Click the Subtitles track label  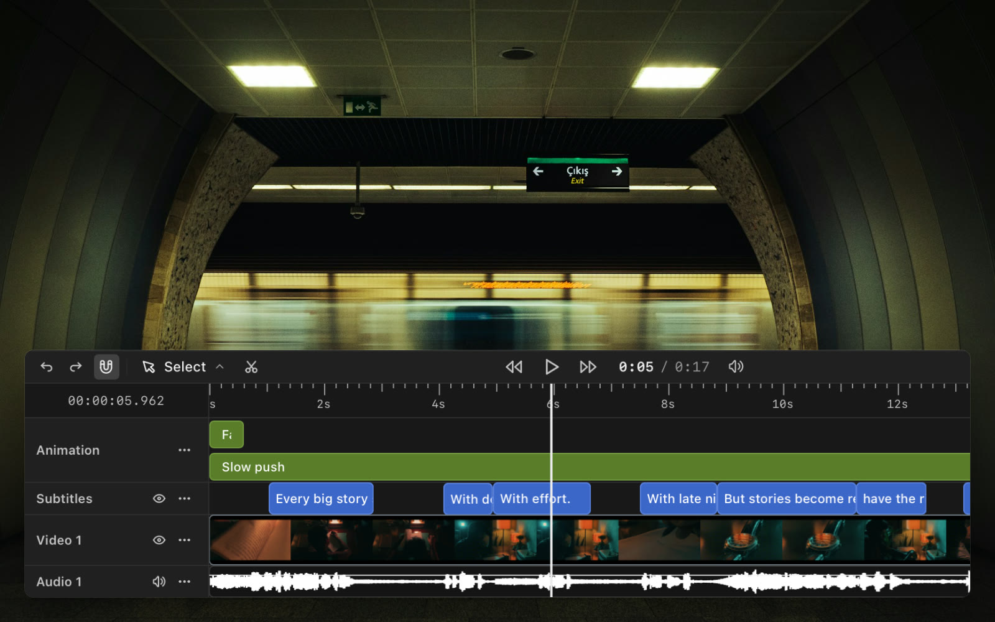click(64, 498)
